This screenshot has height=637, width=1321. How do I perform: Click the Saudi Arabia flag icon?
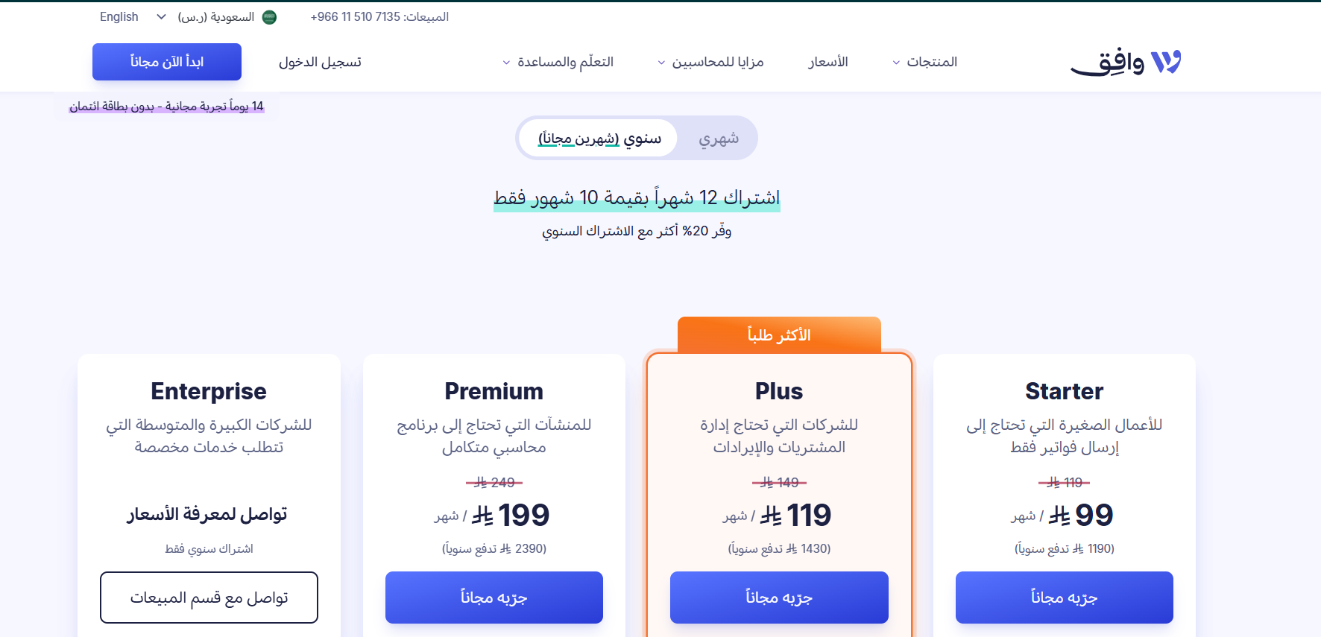coord(268,16)
